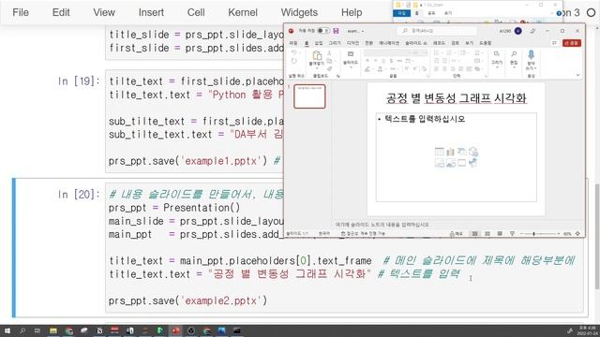Switch to Slide Sorter view icon
Viewport: 600px width, 337px height.
click(x=487, y=233)
